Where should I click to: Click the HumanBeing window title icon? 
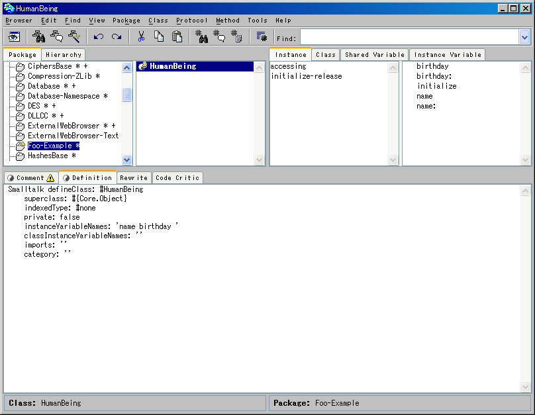pos(9,8)
